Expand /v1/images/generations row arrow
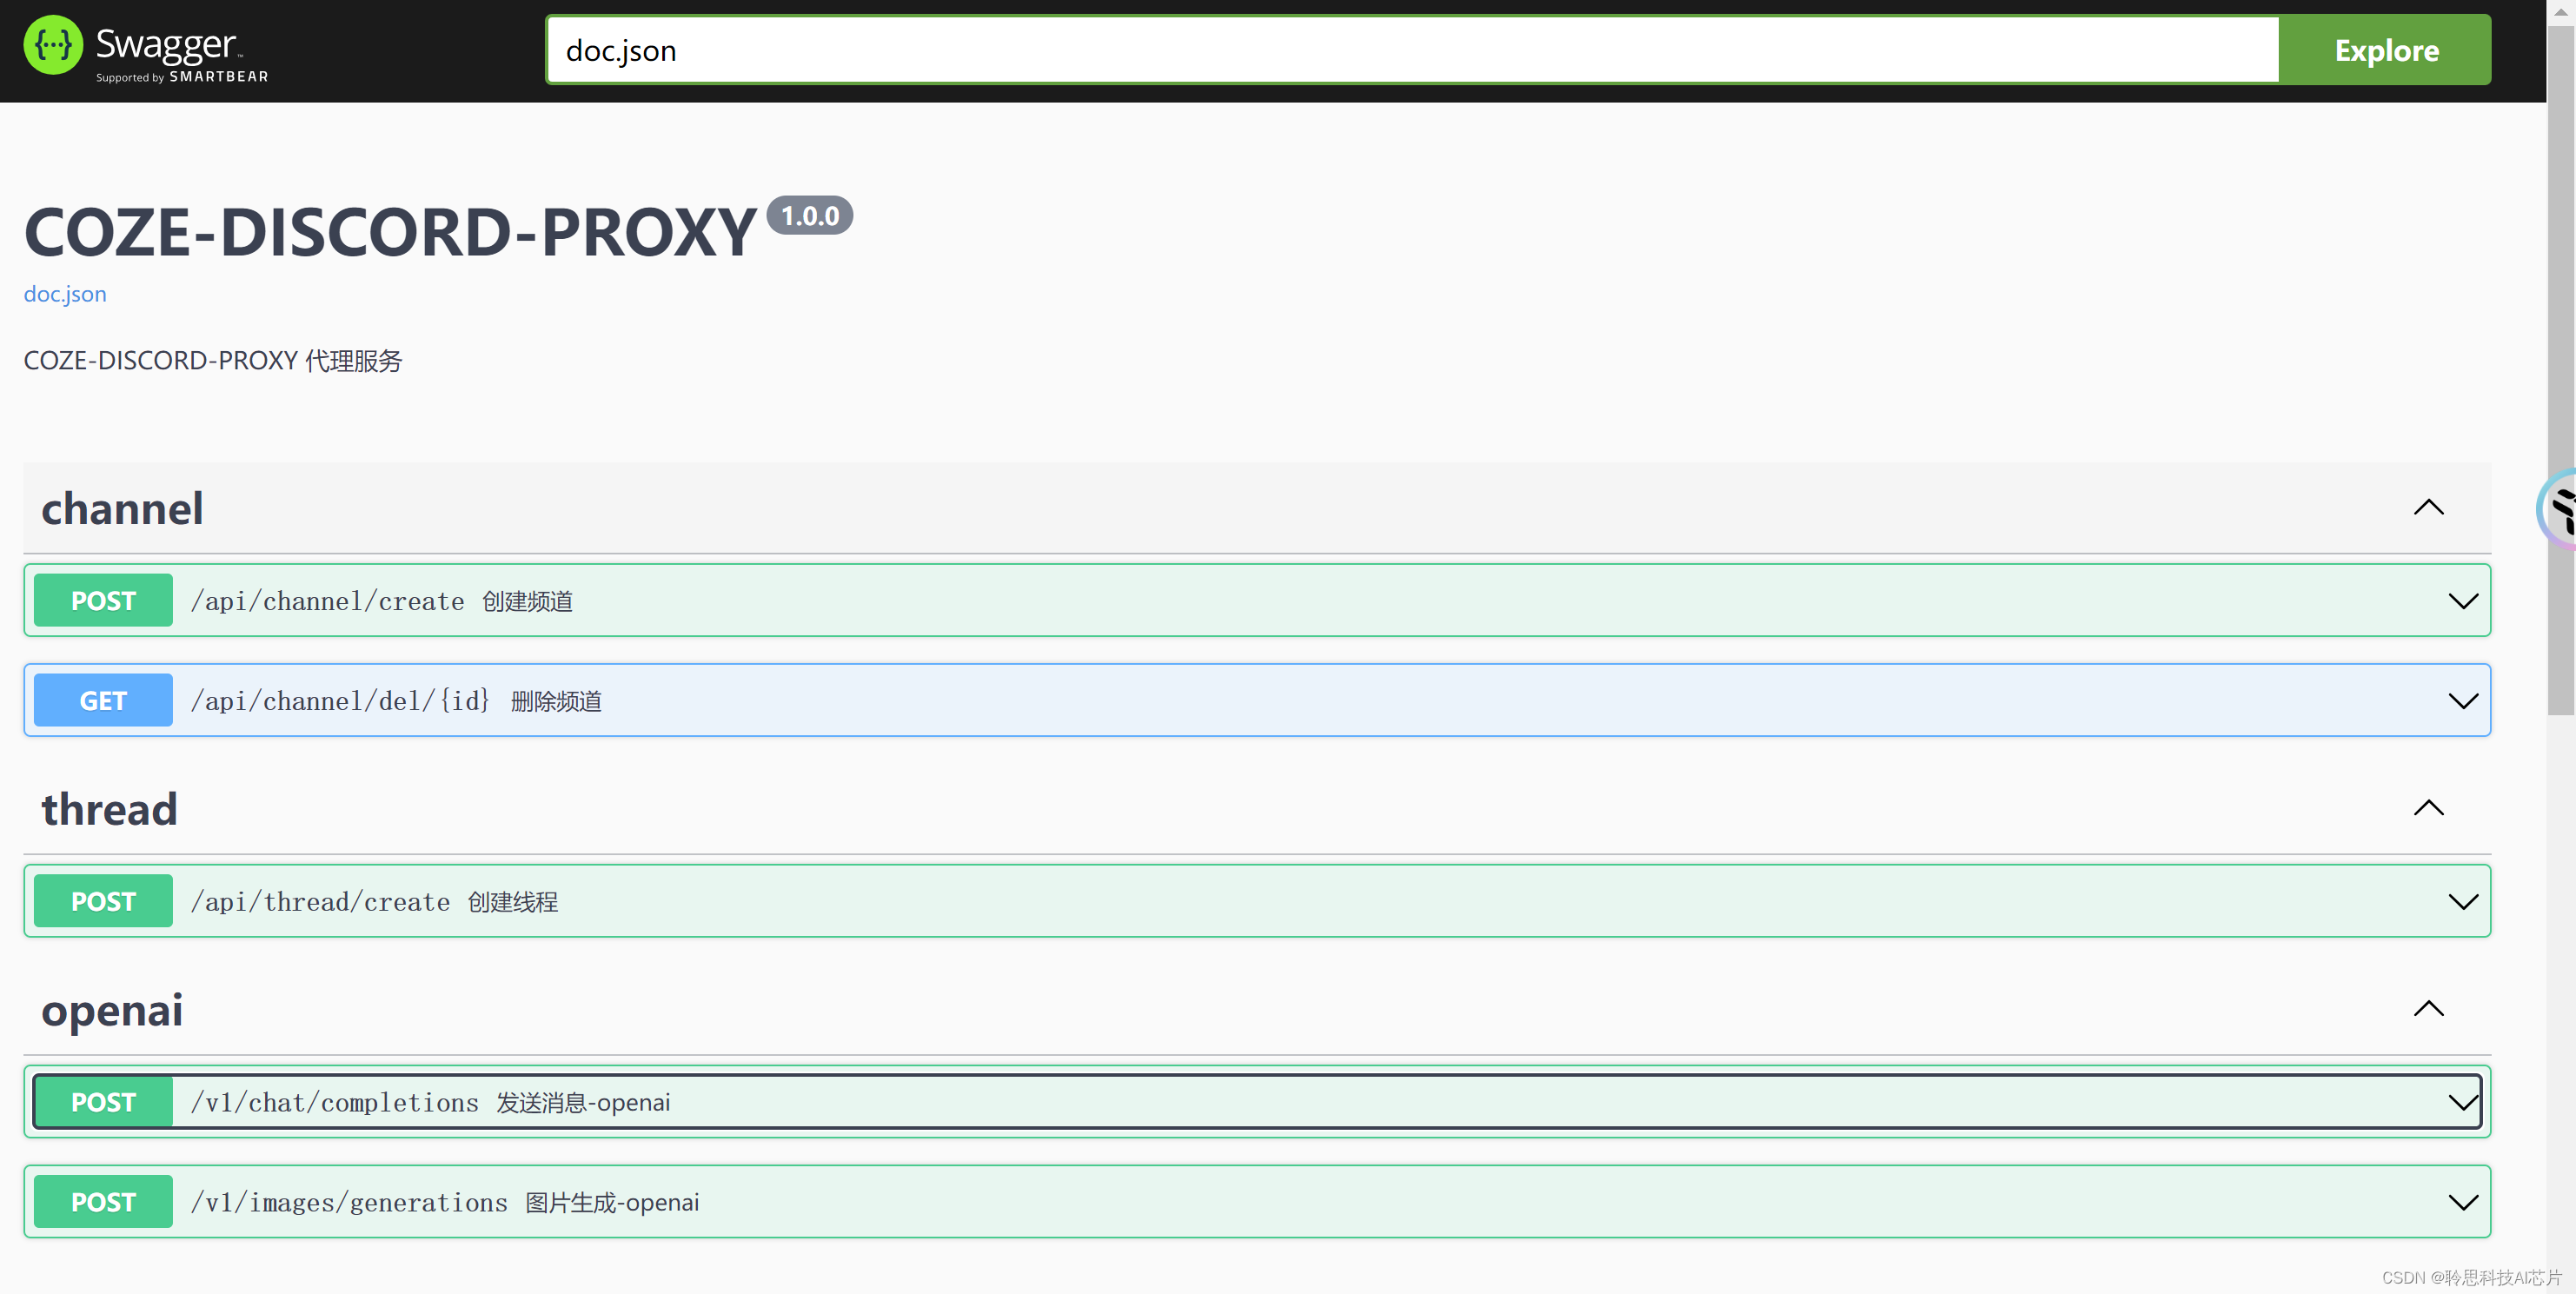 click(x=2462, y=1202)
